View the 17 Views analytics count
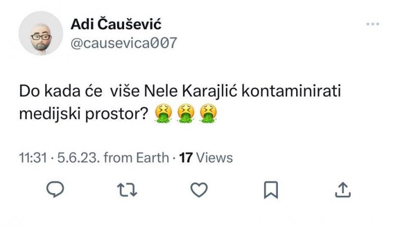400x227 pixels. tap(206, 157)
